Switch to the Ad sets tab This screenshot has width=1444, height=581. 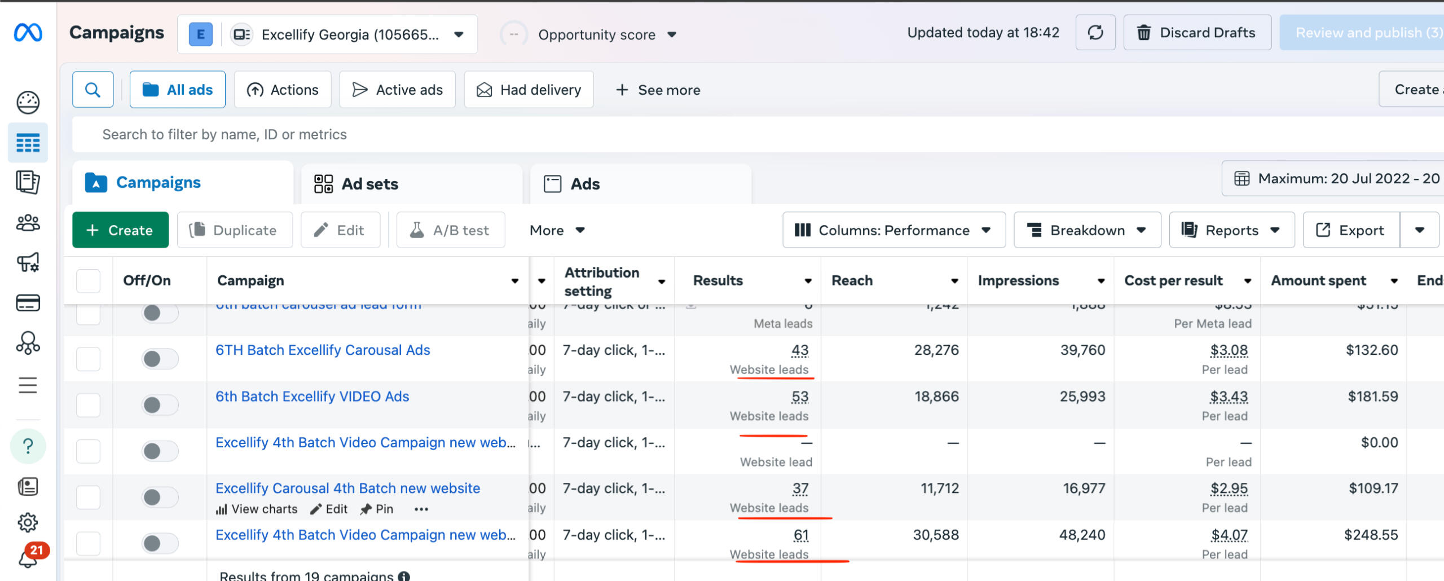click(412, 184)
